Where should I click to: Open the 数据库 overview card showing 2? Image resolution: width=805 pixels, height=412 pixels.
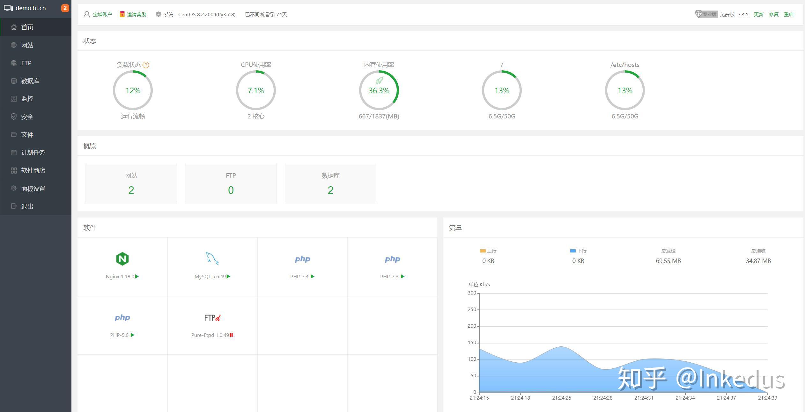tap(330, 183)
